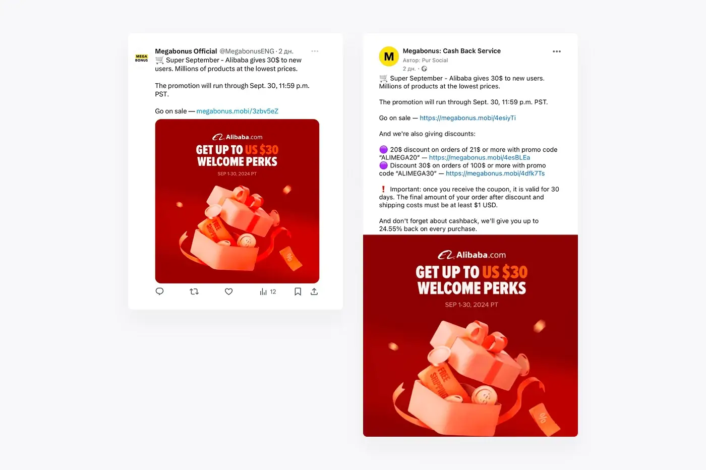706x470 pixels.
Task: Follow the ALIMEGA30 promo link 4dfk7Ts
Action: 495,173
